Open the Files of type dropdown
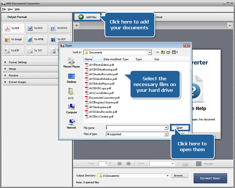Screen dimensions: 235x188 pyautogui.click(x=166, y=134)
